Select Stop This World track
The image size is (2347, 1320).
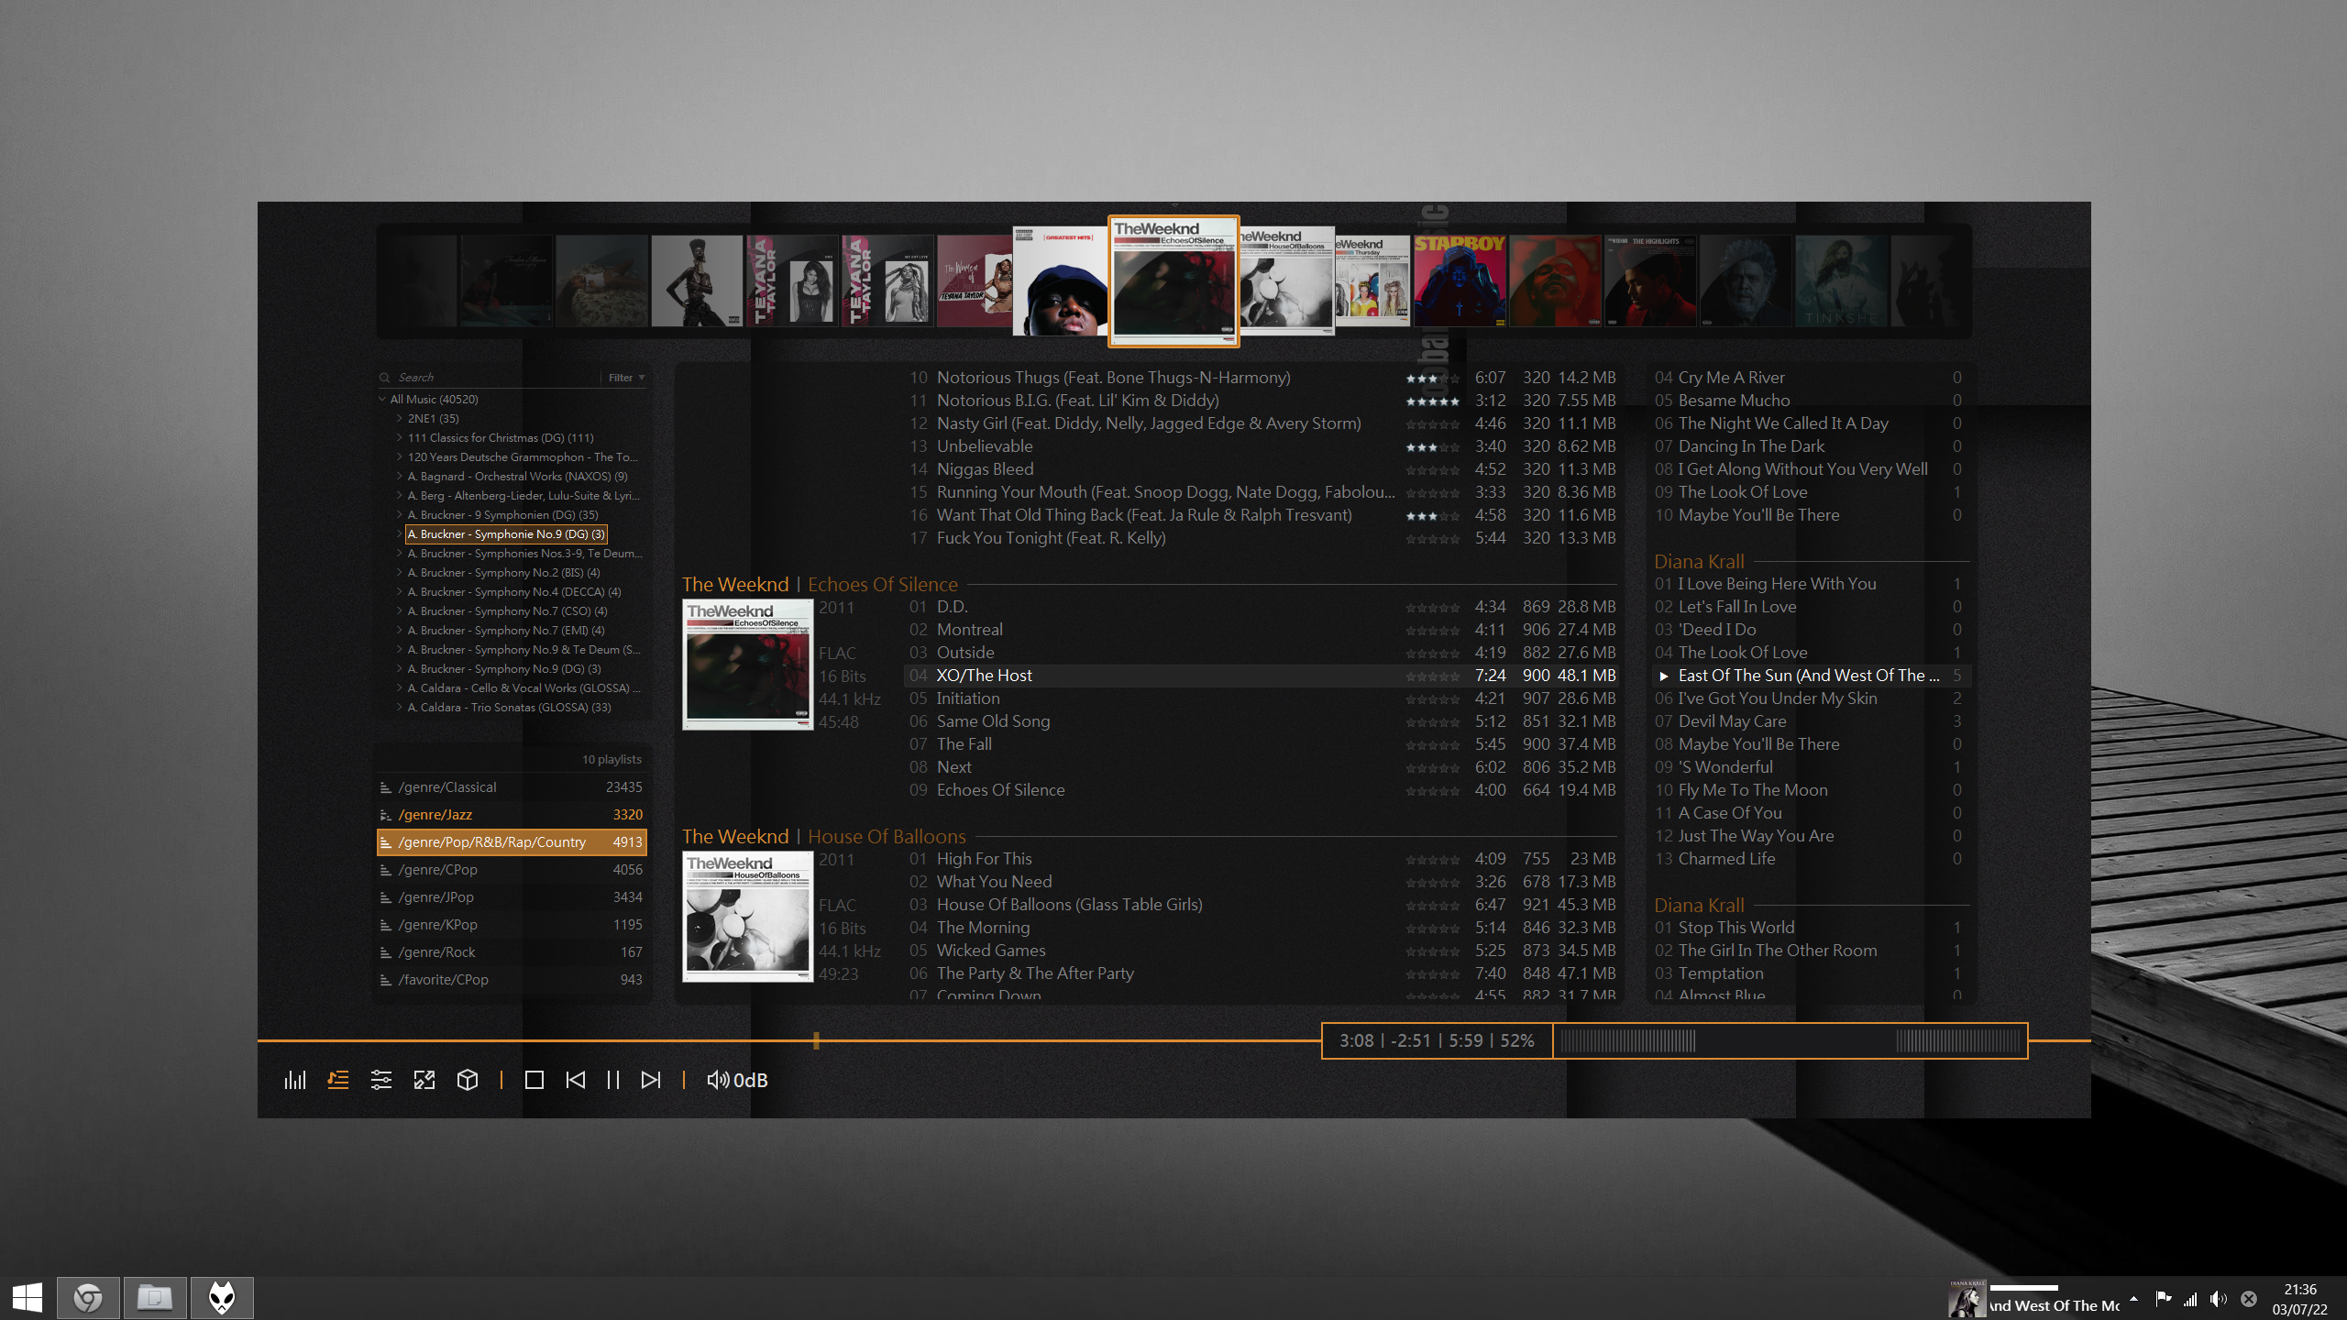(1810, 928)
